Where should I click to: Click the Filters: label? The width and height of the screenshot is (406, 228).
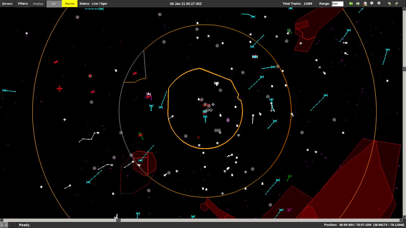tap(23, 4)
